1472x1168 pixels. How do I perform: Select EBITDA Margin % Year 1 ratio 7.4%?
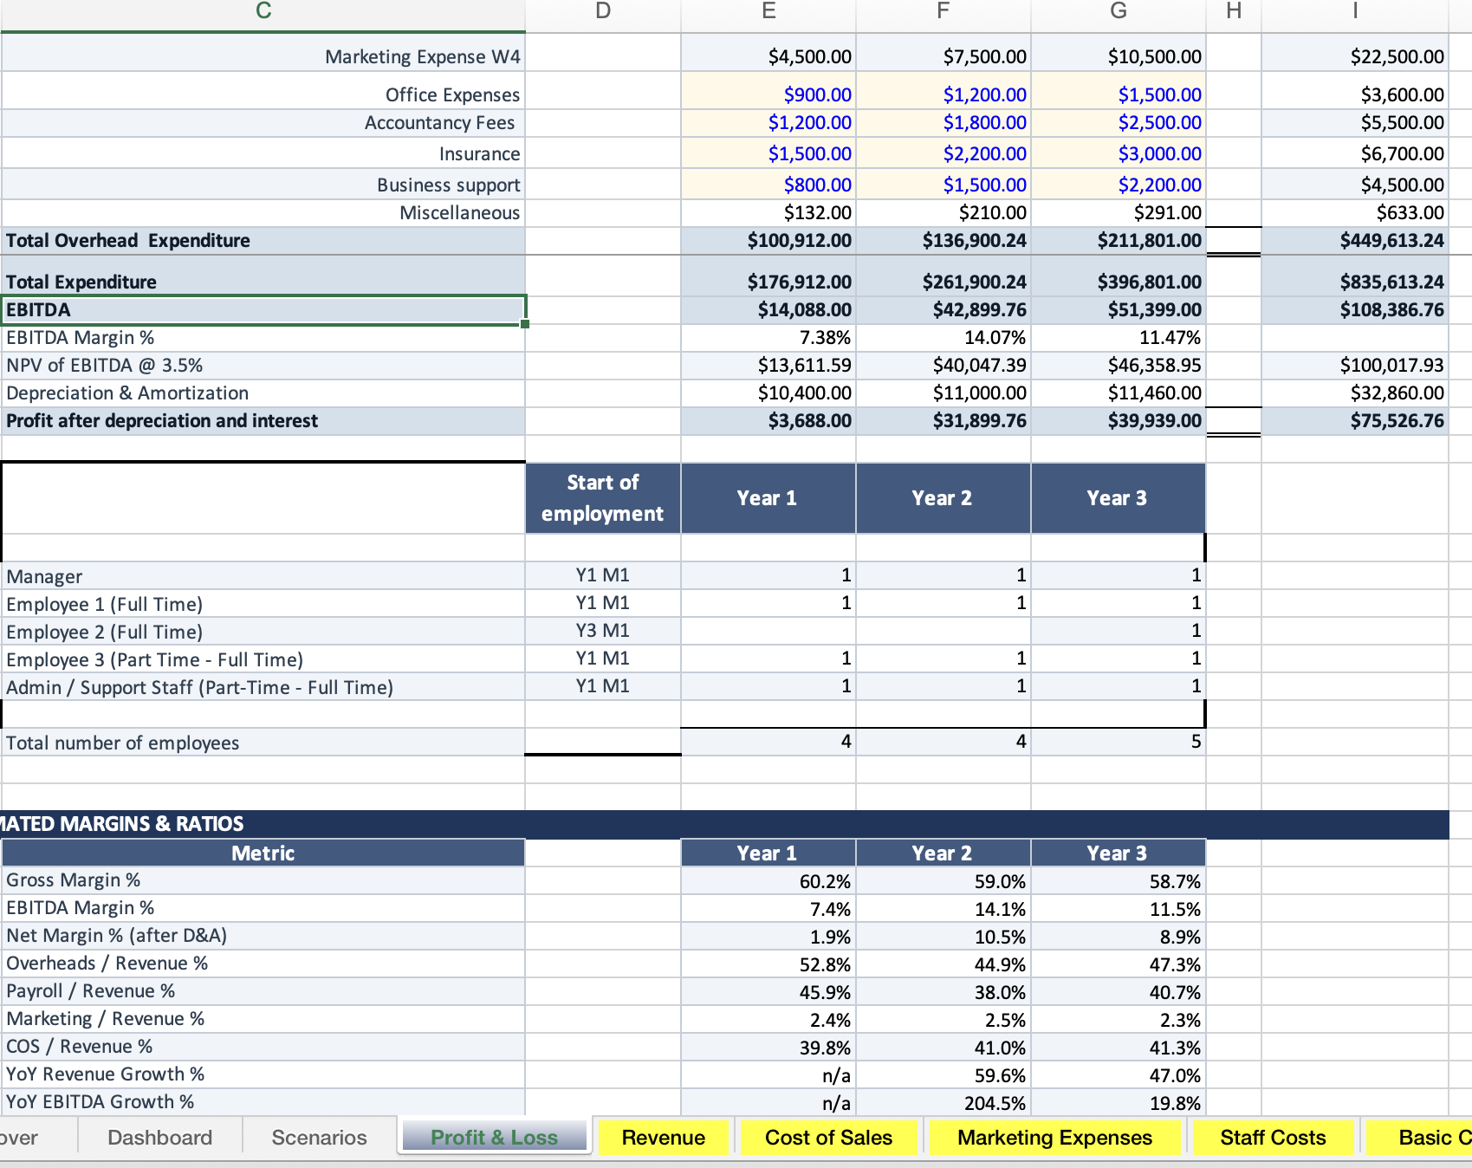(x=768, y=909)
